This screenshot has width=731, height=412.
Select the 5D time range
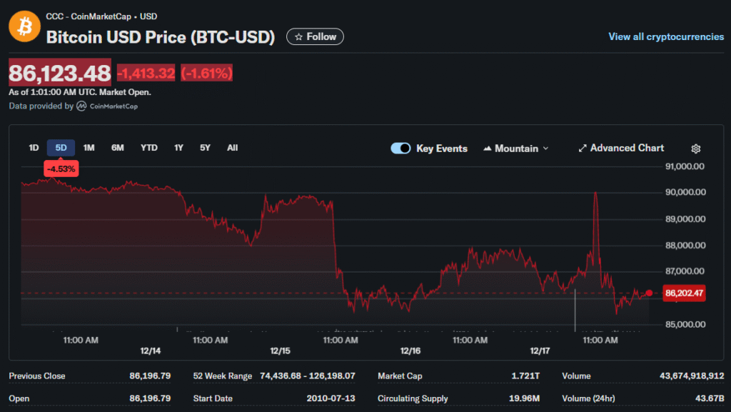pos(61,148)
